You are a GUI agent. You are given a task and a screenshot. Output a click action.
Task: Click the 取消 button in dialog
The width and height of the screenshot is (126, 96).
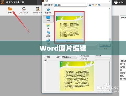(x=105, y=49)
